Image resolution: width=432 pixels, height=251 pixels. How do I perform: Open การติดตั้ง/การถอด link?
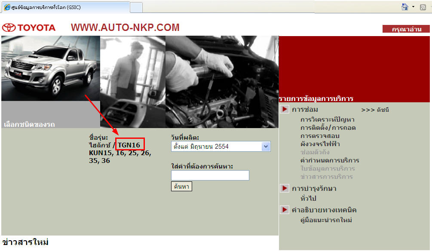tap(328, 128)
